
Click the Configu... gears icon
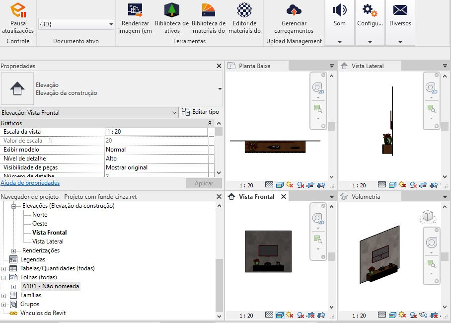point(370,10)
